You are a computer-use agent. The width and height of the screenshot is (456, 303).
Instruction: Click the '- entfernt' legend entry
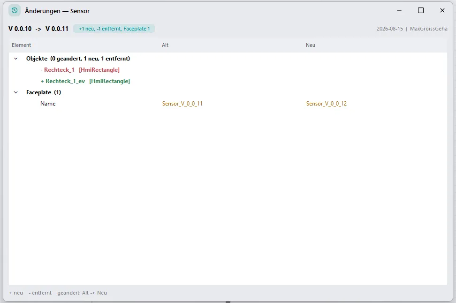pos(40,293)
